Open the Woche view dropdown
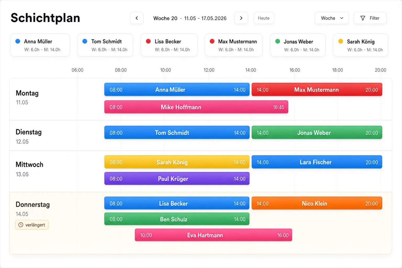Viewport: 402px width, 268px height. pos(332,18)
